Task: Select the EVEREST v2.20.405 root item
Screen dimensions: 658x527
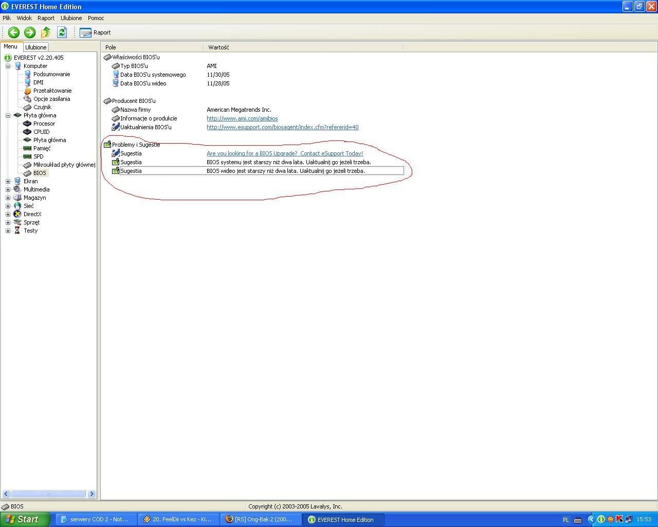Action: point(39,58)
